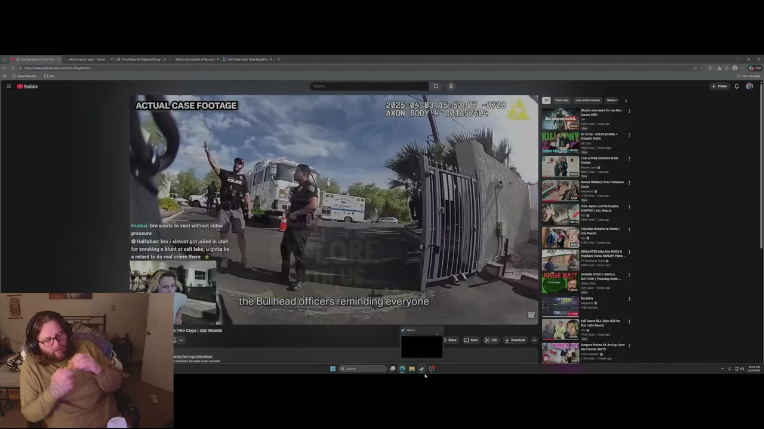Viewport: 764px width, 429px height.
Task: Start voice search with the microphone icon
Action: coord(451,86)
